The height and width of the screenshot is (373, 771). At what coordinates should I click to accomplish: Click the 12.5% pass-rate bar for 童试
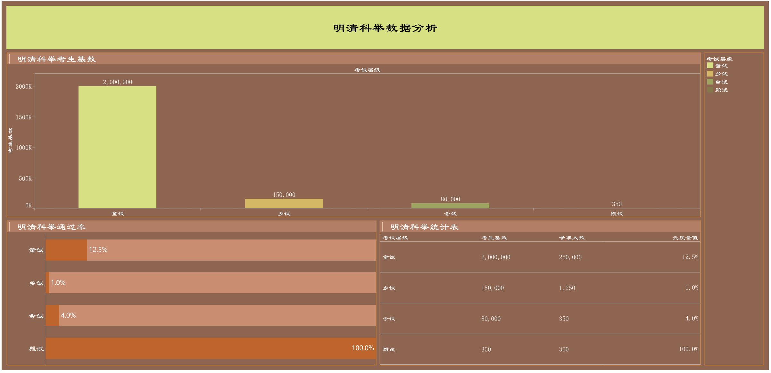tap(66, 250)
